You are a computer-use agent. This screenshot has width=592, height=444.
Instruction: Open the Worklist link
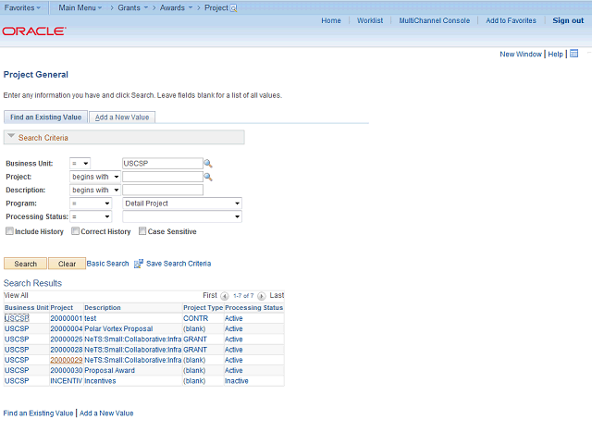pos(370,20)
